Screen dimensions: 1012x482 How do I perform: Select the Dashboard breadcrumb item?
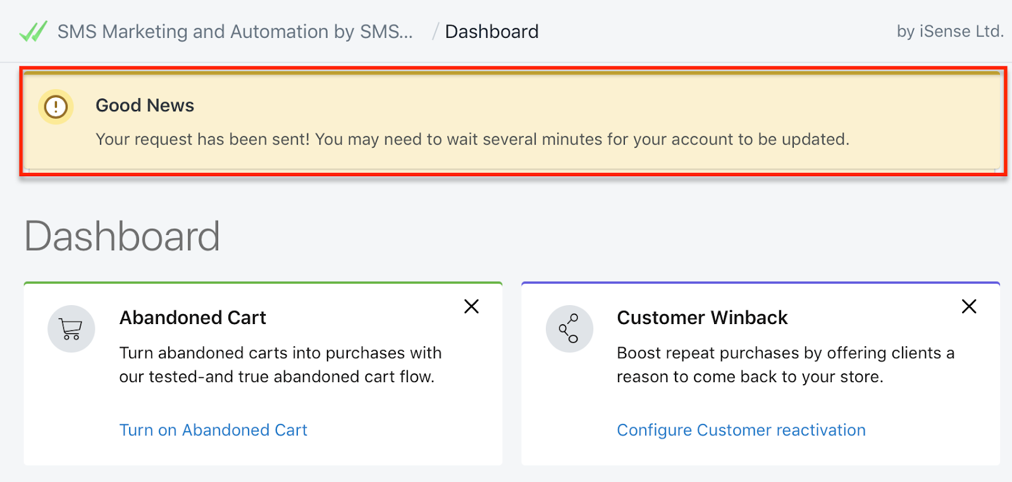(x=491, y=32)
